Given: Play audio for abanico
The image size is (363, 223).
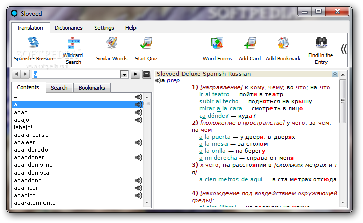Looking at the screenshot, I should tap(138, 195).
